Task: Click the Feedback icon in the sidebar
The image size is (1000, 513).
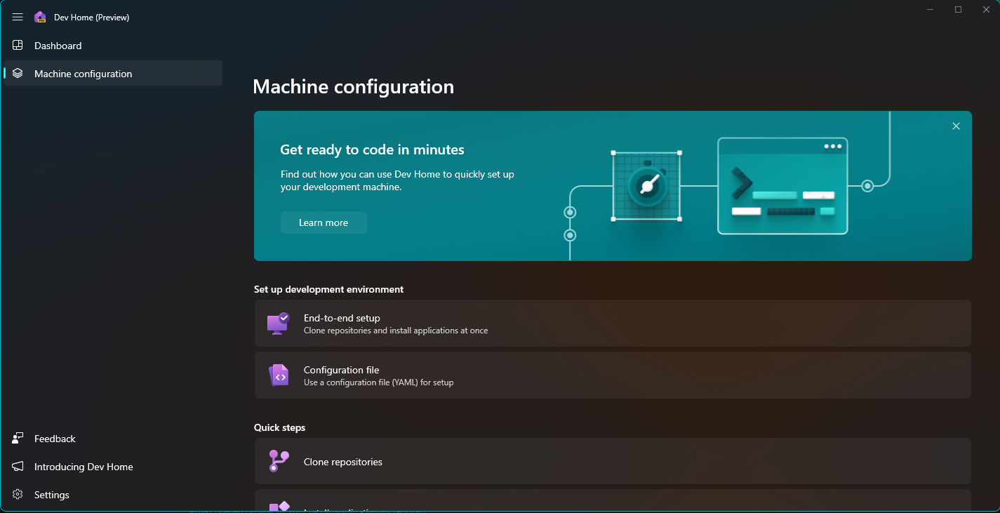Action: click(x=16, y=438)
